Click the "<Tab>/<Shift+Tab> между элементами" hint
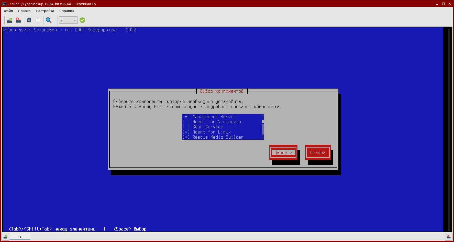 (x=52, y=229)
